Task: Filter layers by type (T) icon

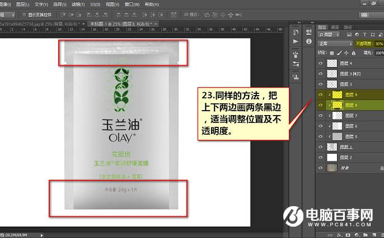Action: [365, 35]
